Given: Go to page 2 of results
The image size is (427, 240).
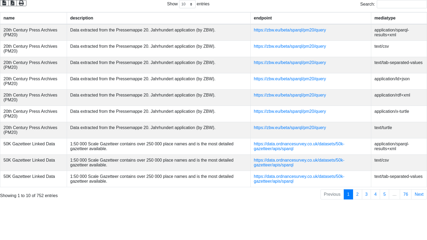Looking at the screenshot, I should point(357,194).
